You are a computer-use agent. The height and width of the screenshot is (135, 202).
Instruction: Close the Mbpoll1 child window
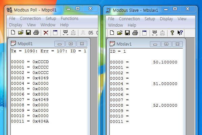(82, 44)
